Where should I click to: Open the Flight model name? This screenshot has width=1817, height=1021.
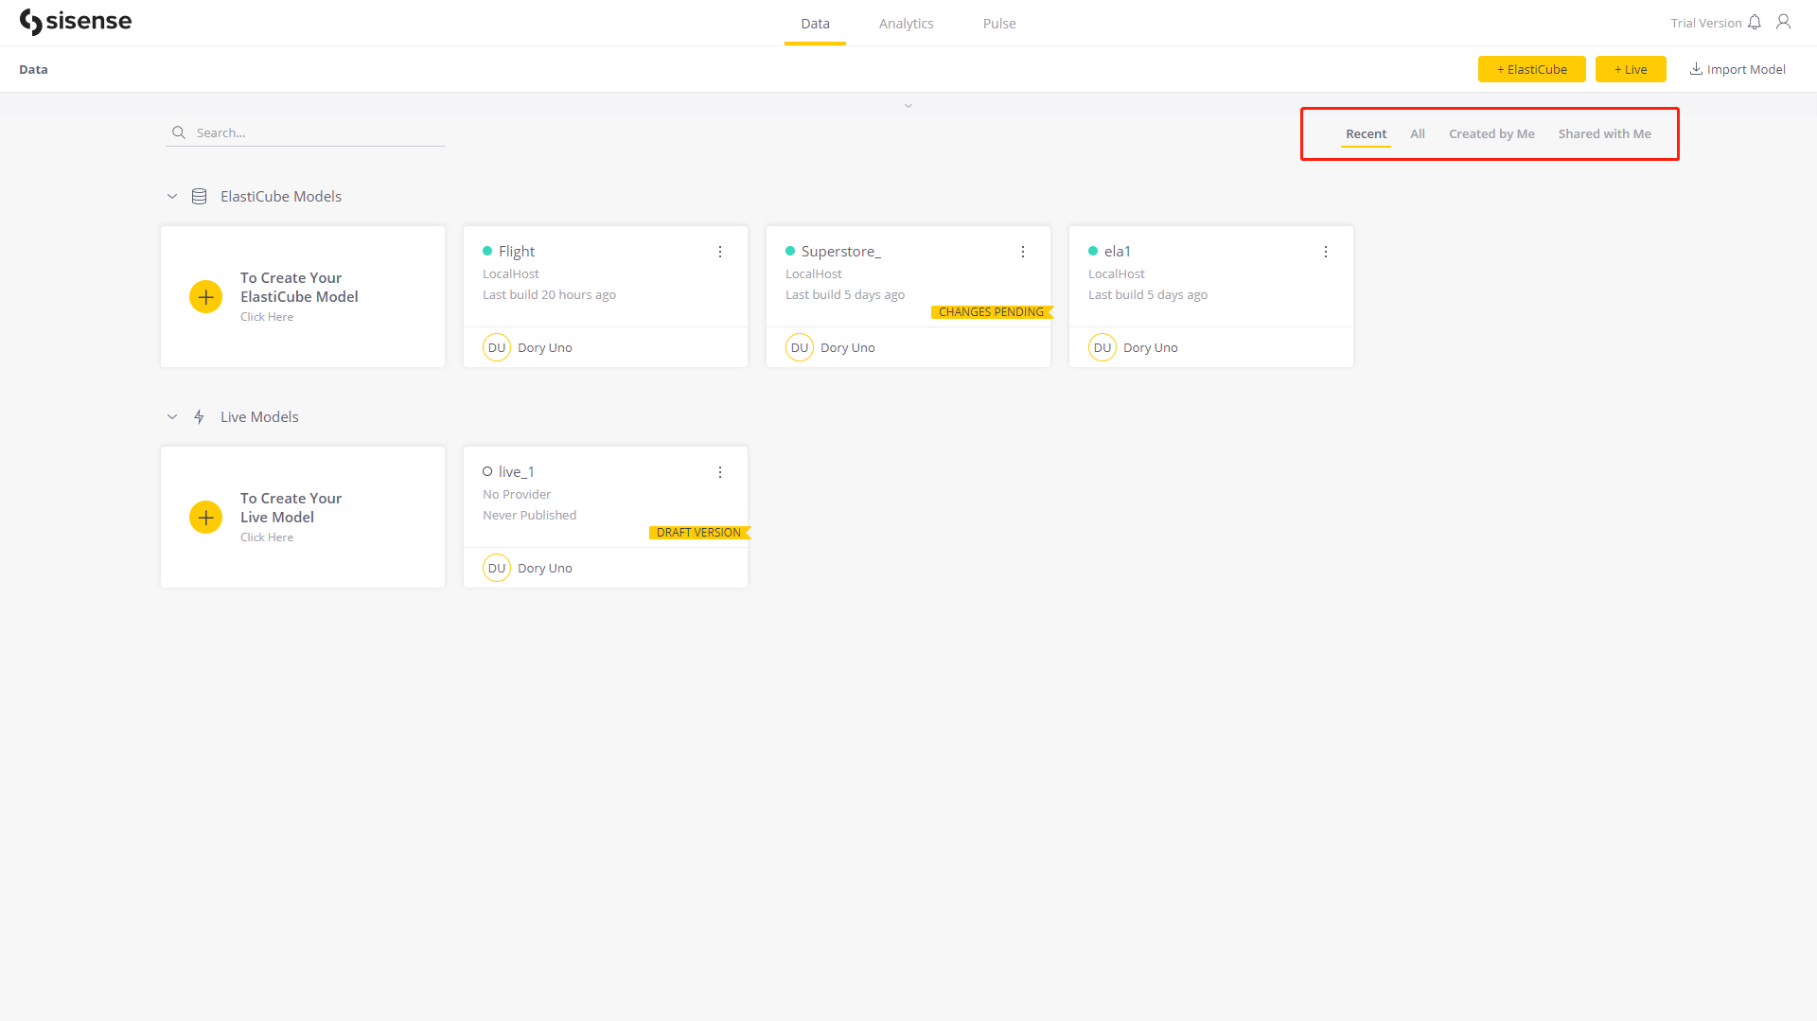(x=517, y=251)
